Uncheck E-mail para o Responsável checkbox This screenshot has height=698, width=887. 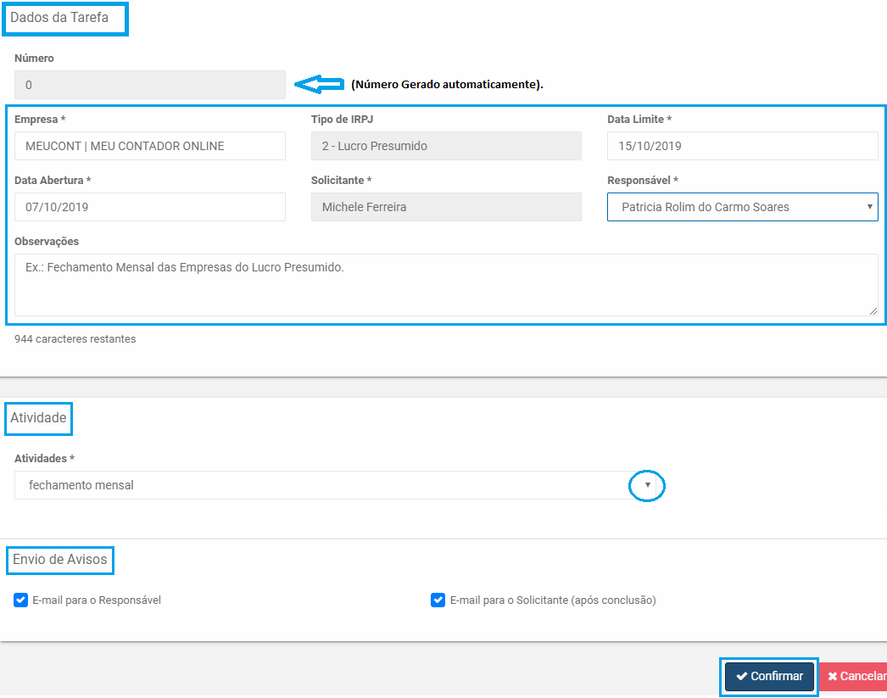click(x=21, y=600)
